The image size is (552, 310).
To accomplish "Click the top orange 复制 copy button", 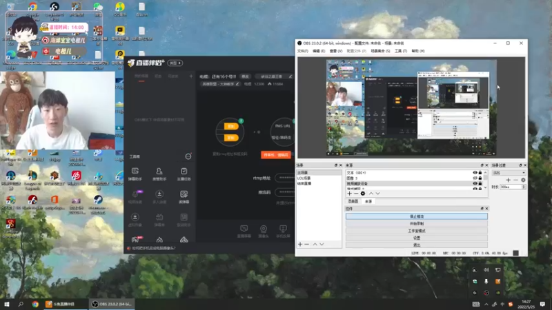I will coord(231,127).
